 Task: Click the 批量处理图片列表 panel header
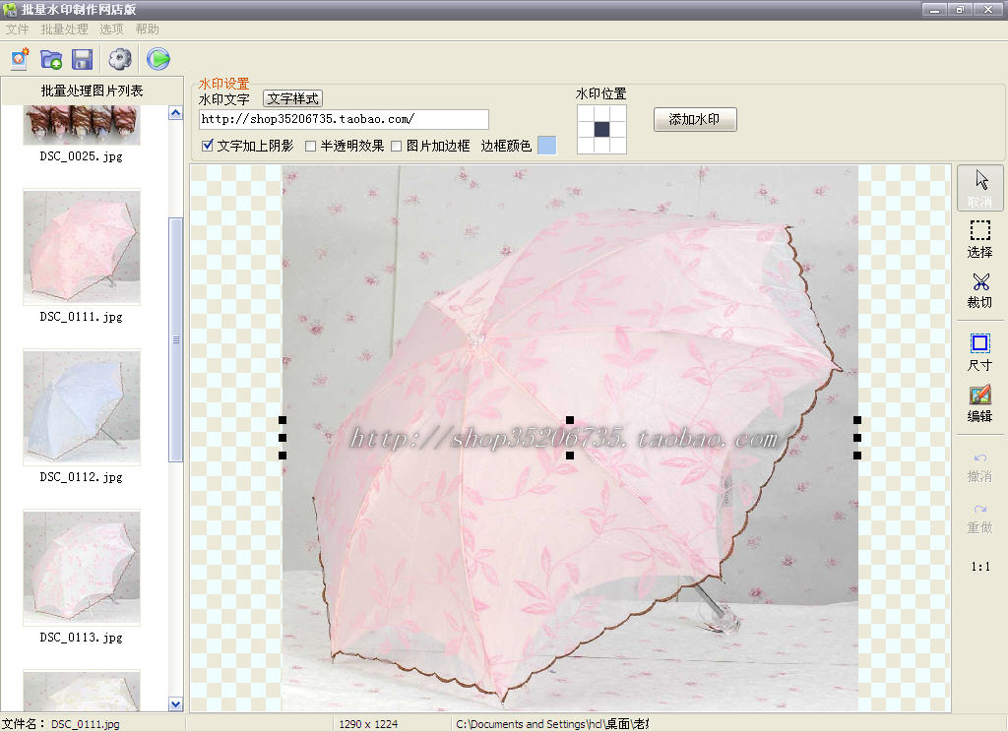coord(92,91)
